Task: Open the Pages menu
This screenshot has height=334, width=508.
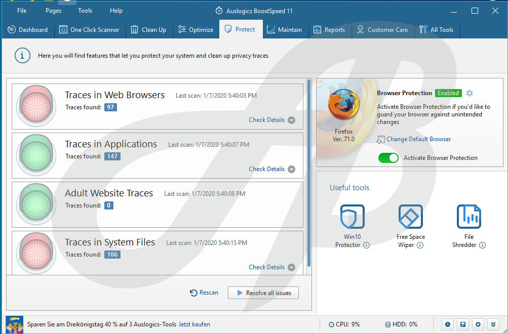Action: (x=54, y=11)
